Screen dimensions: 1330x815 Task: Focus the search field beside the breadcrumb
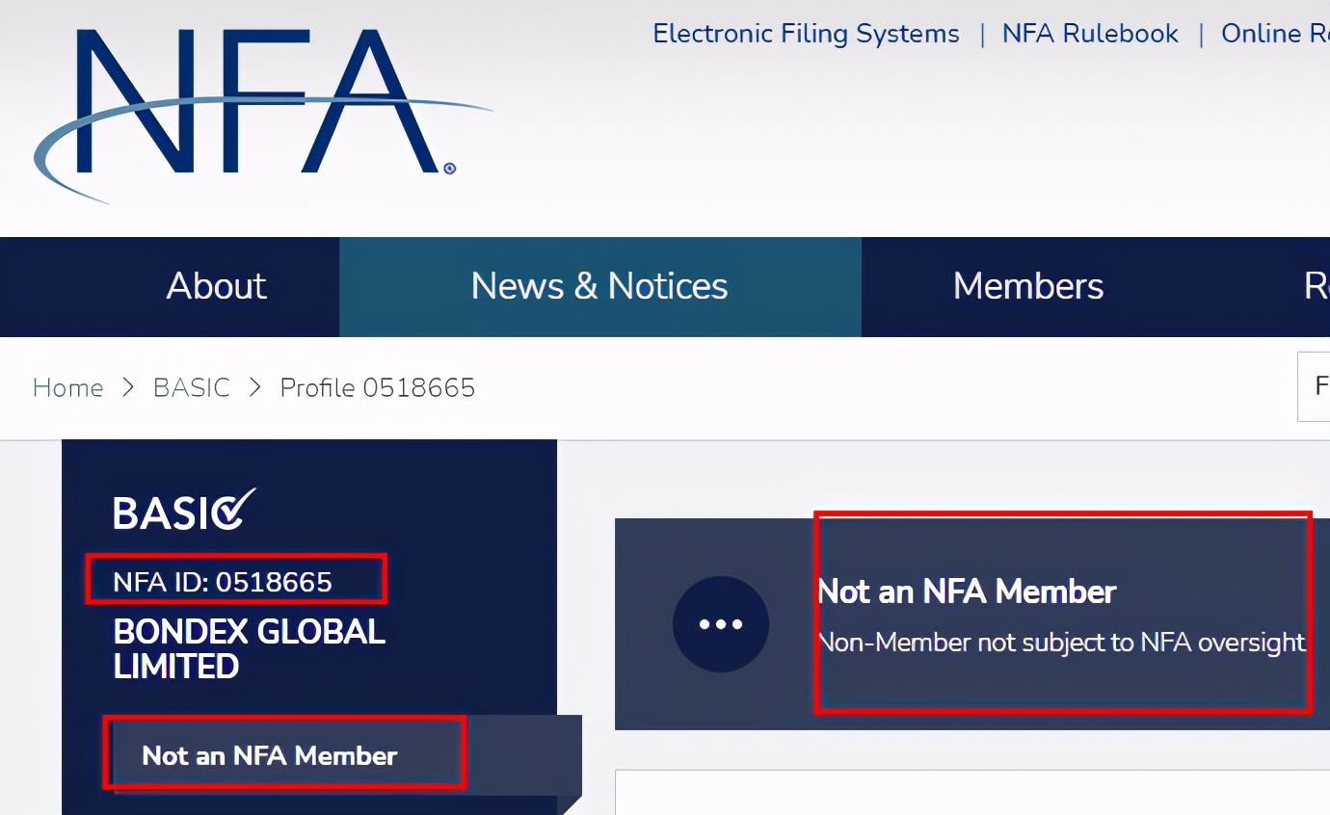[1315, 387]
